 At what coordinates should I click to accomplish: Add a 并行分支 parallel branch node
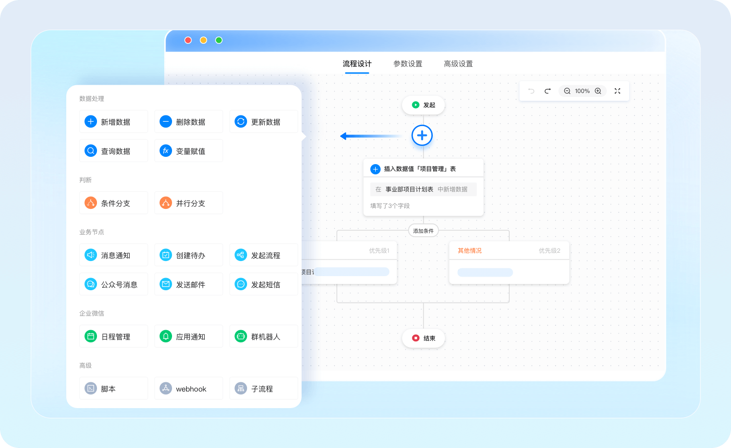[x=188, y=203]
